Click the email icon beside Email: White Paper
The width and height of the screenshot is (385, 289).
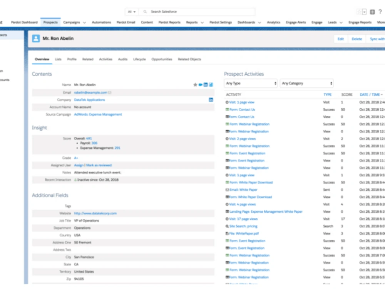click(228, 190)
